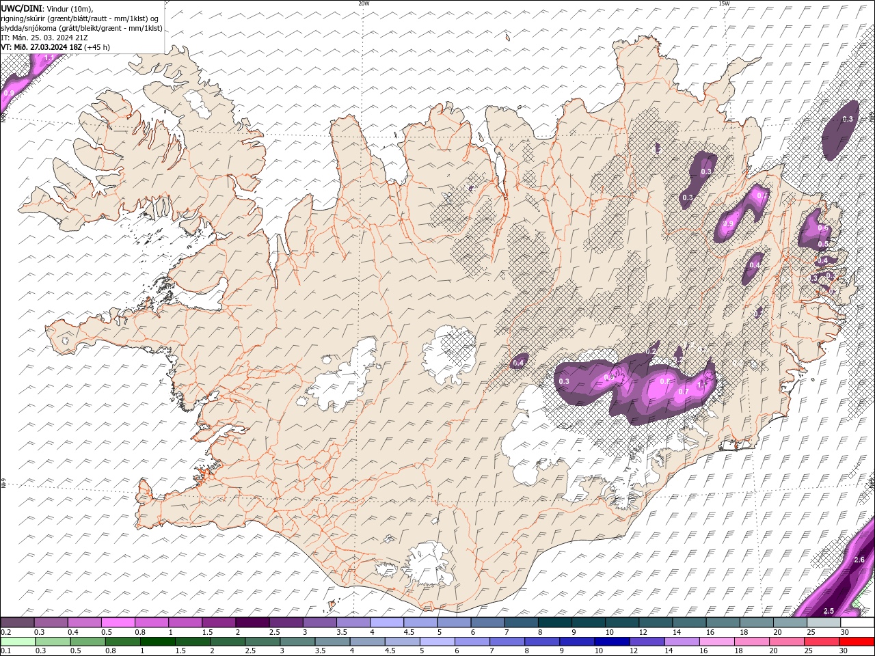
Task: Click the 'IT: Mán. 25. 03. 2024 21Z' line
Action: 44,38
